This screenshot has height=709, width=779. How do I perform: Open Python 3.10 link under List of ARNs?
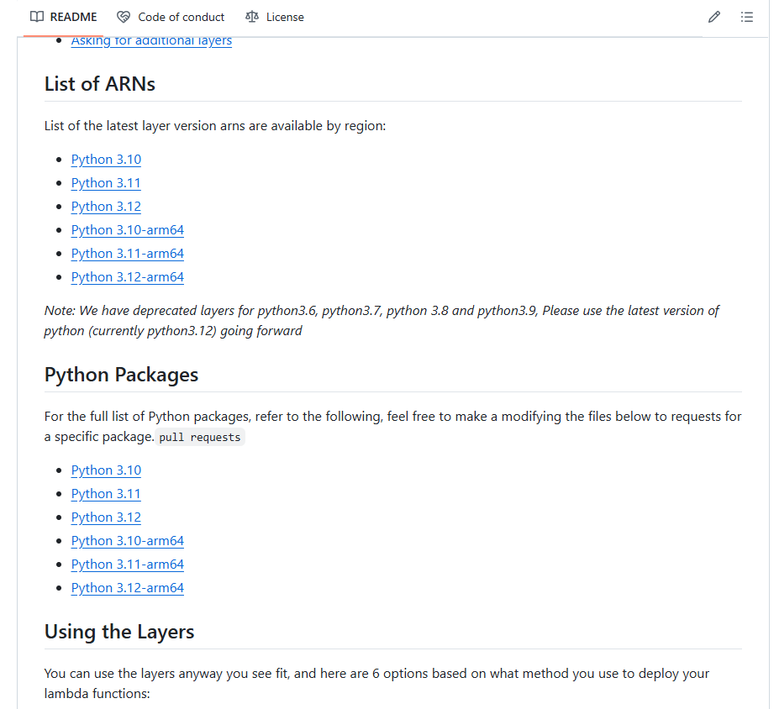(106, 160)
